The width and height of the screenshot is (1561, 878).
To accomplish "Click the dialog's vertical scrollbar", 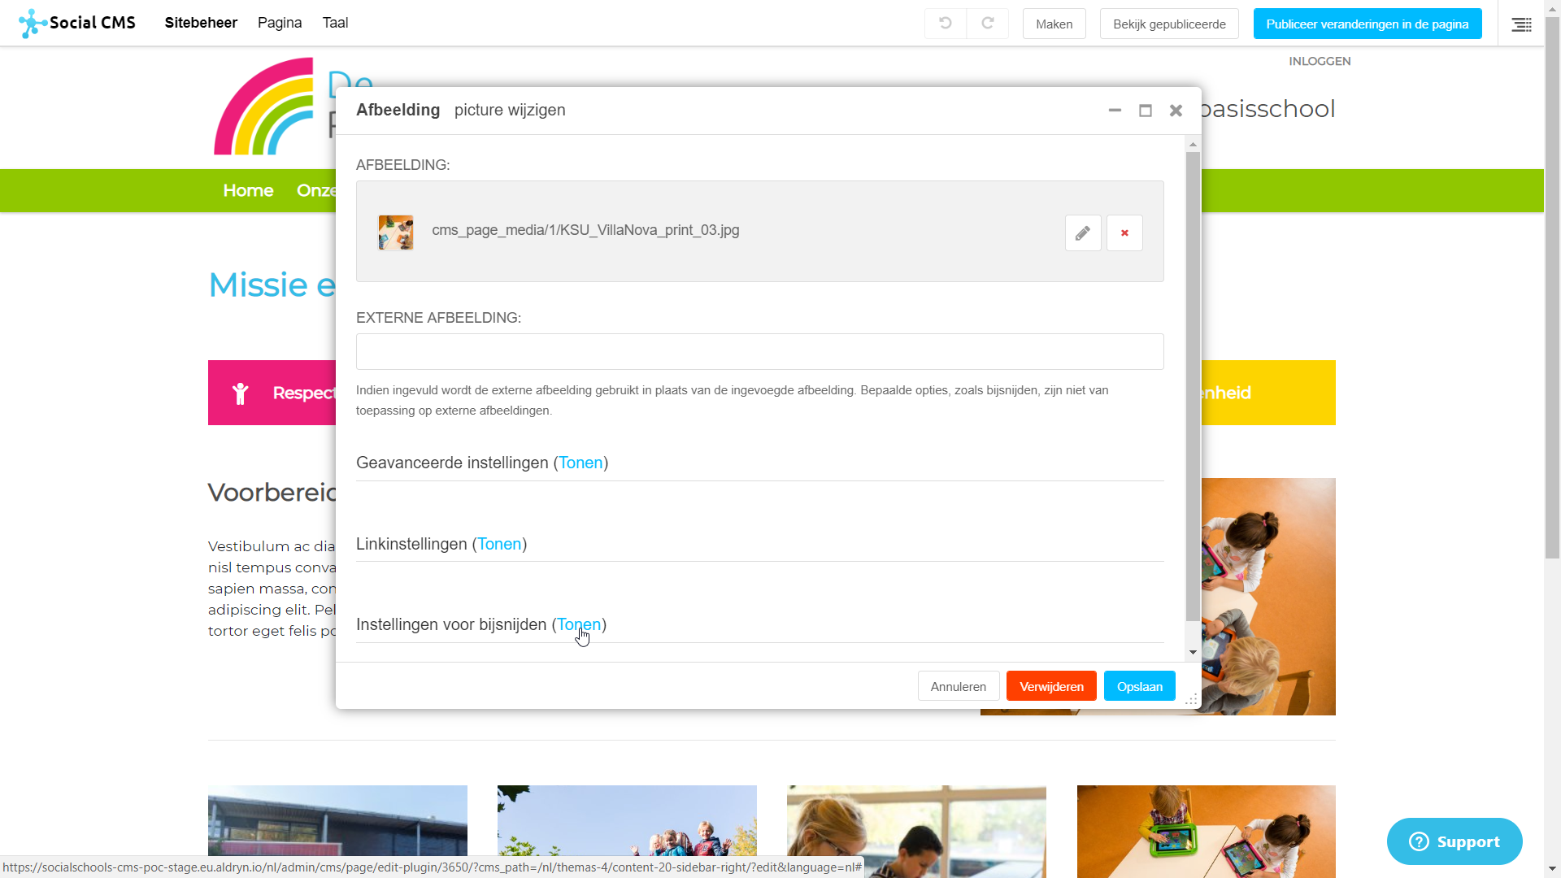I will pyautogui.click(x=1193, y=386).
